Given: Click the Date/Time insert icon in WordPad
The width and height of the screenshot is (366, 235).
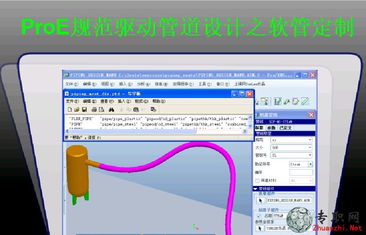Looking at the screenshot, I should click(x=154, y=109).
